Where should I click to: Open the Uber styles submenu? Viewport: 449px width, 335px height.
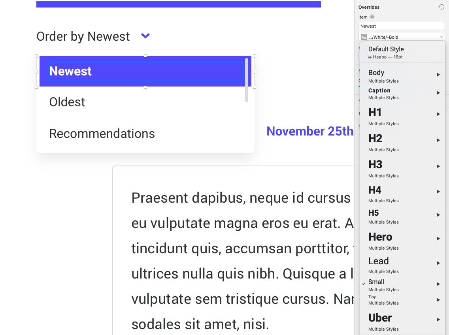click(x=402, y=322)
